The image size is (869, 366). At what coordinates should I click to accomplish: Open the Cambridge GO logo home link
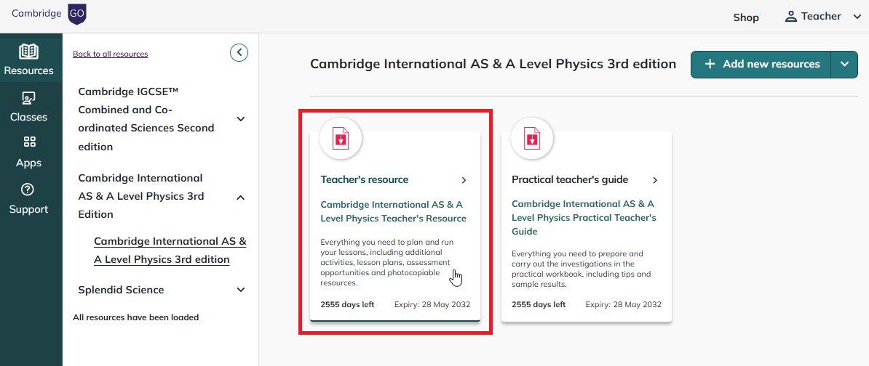pyautogui.click(x=49, y=14)
